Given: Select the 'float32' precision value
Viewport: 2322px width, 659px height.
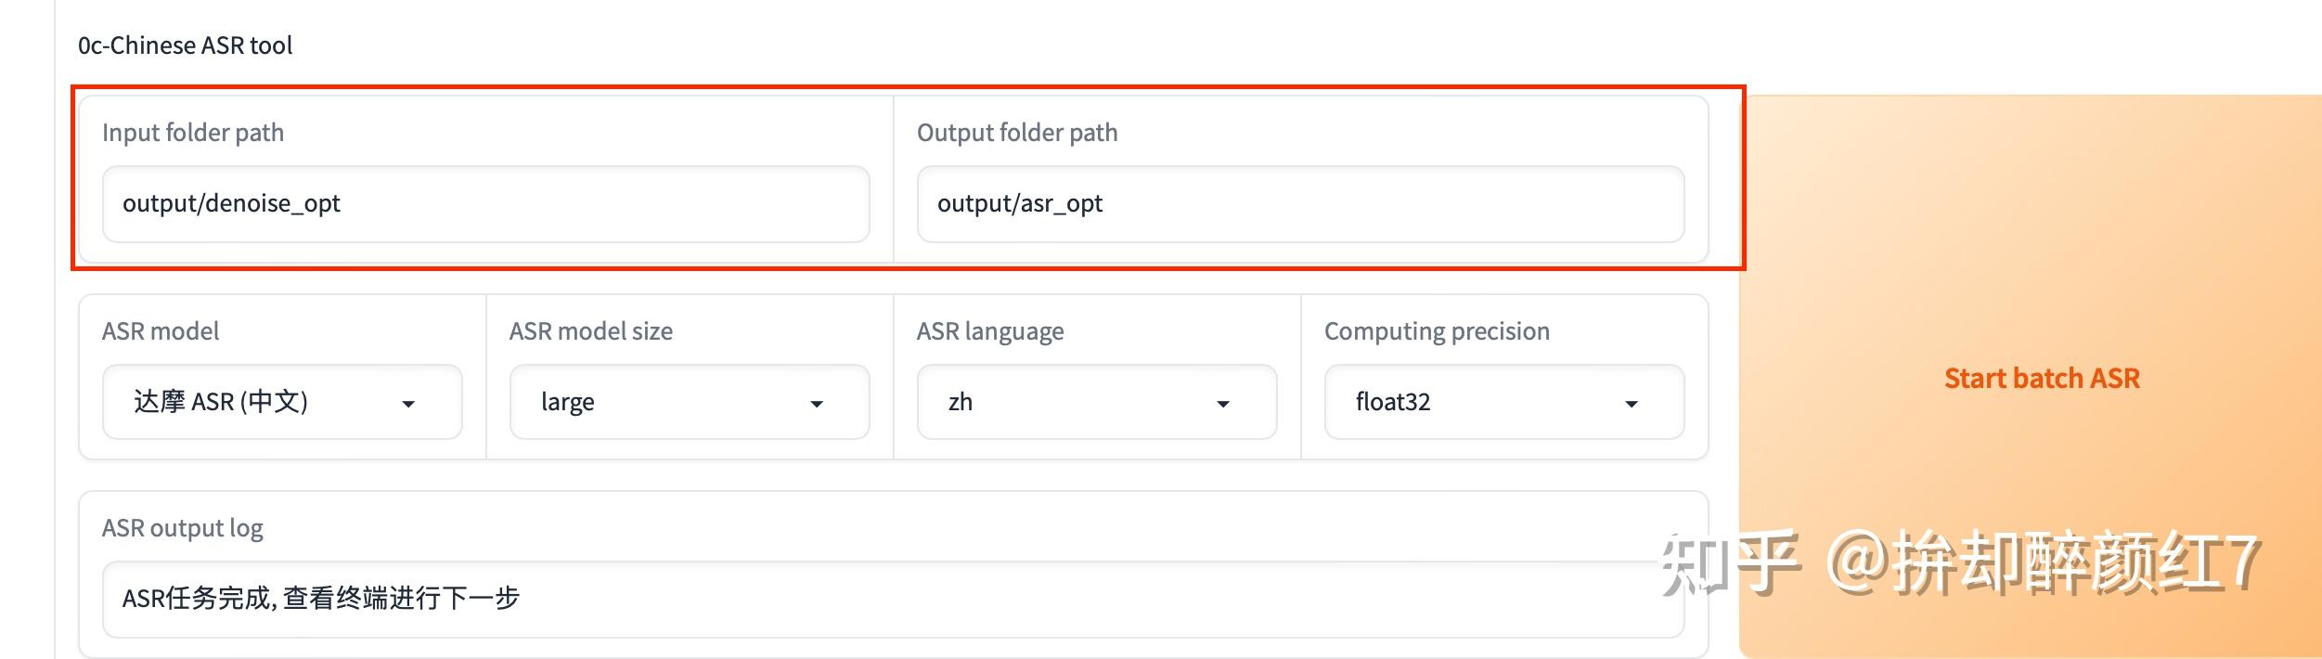Looking at the screenshot, I should coord(1393,402).
